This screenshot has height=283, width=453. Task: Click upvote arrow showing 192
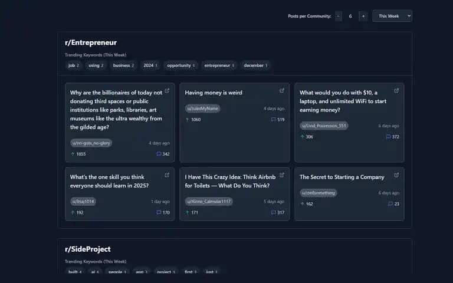[73, 212]
